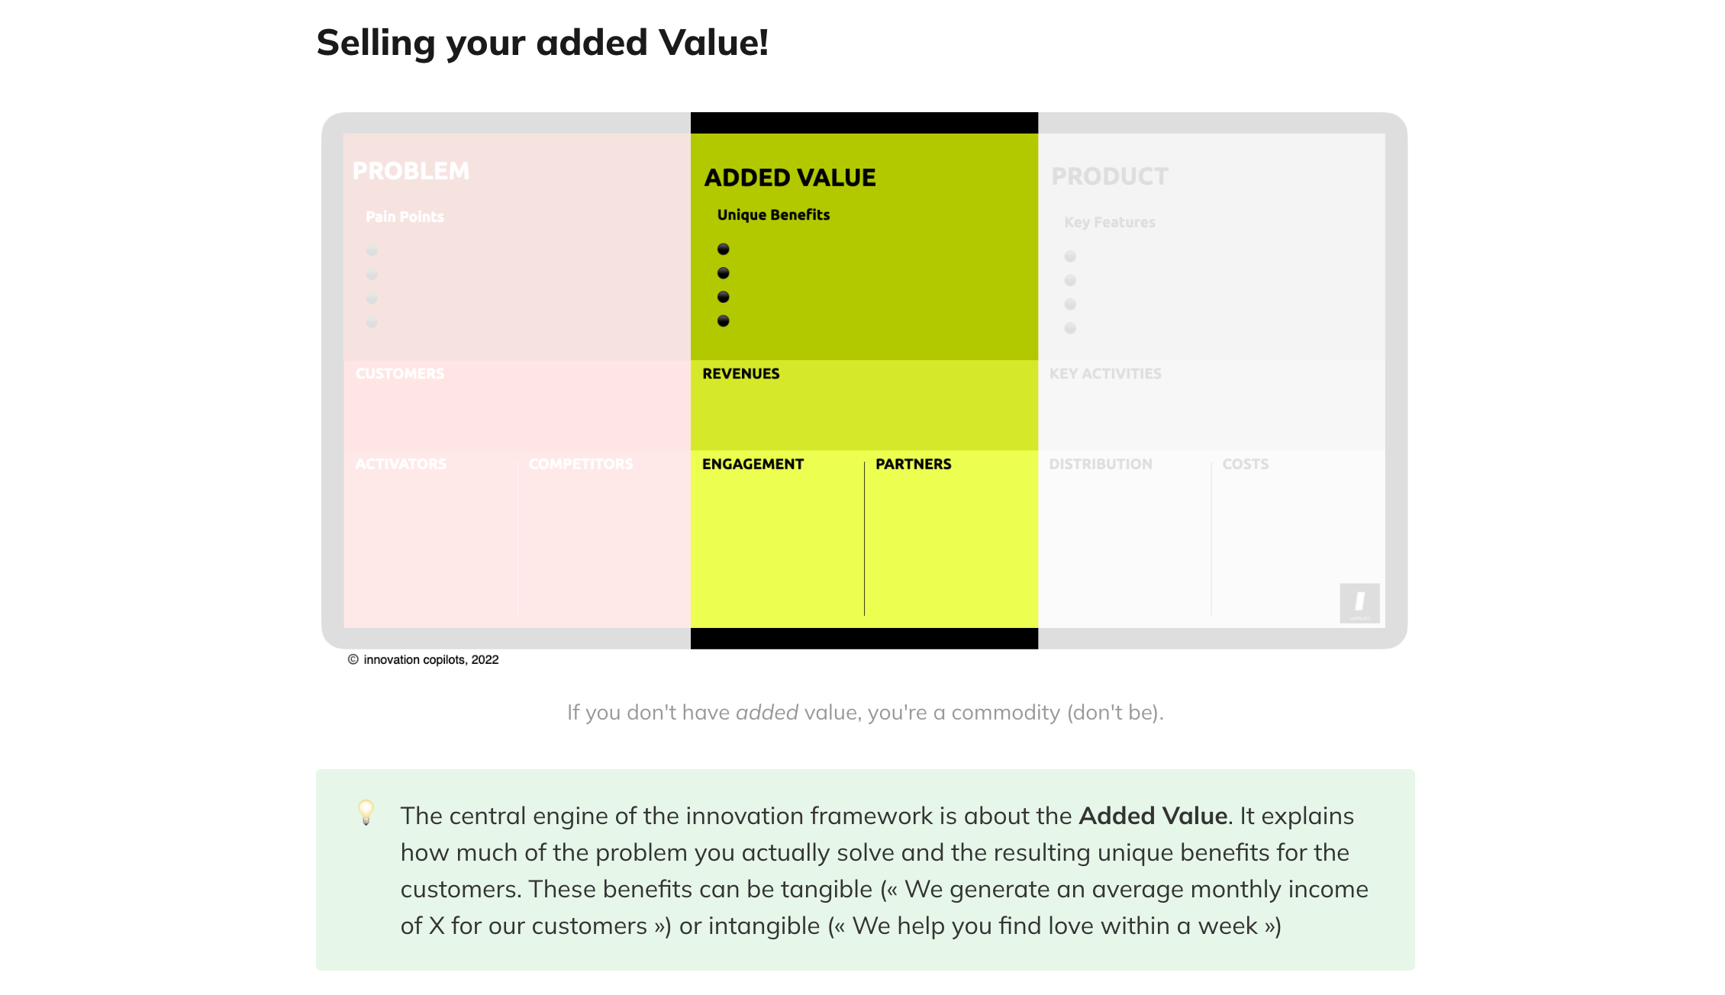Select the PARTNERS section label

(x=913, y=465)
